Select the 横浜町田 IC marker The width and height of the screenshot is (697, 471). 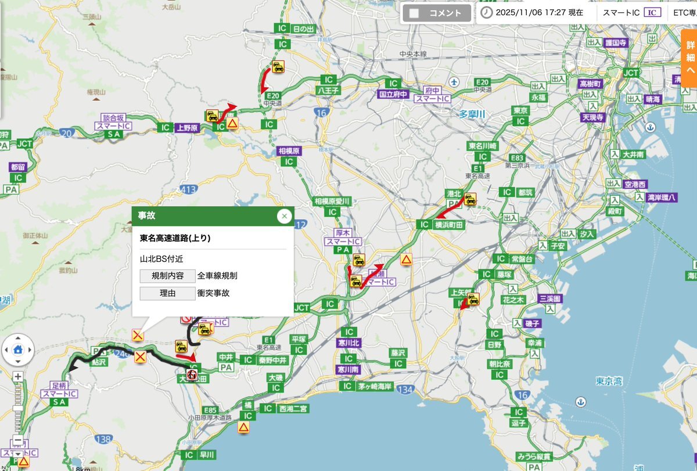423,225
